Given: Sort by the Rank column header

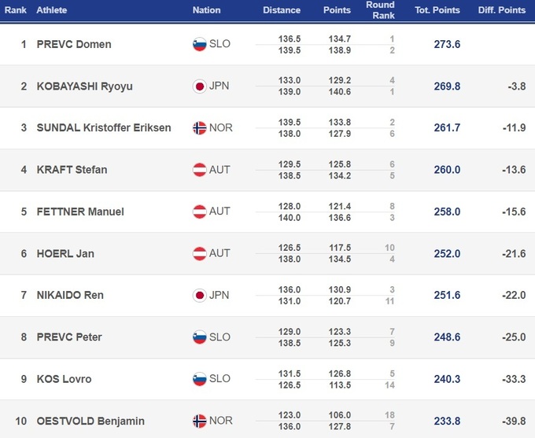Looking at the screenshot, I should point(16,10).
